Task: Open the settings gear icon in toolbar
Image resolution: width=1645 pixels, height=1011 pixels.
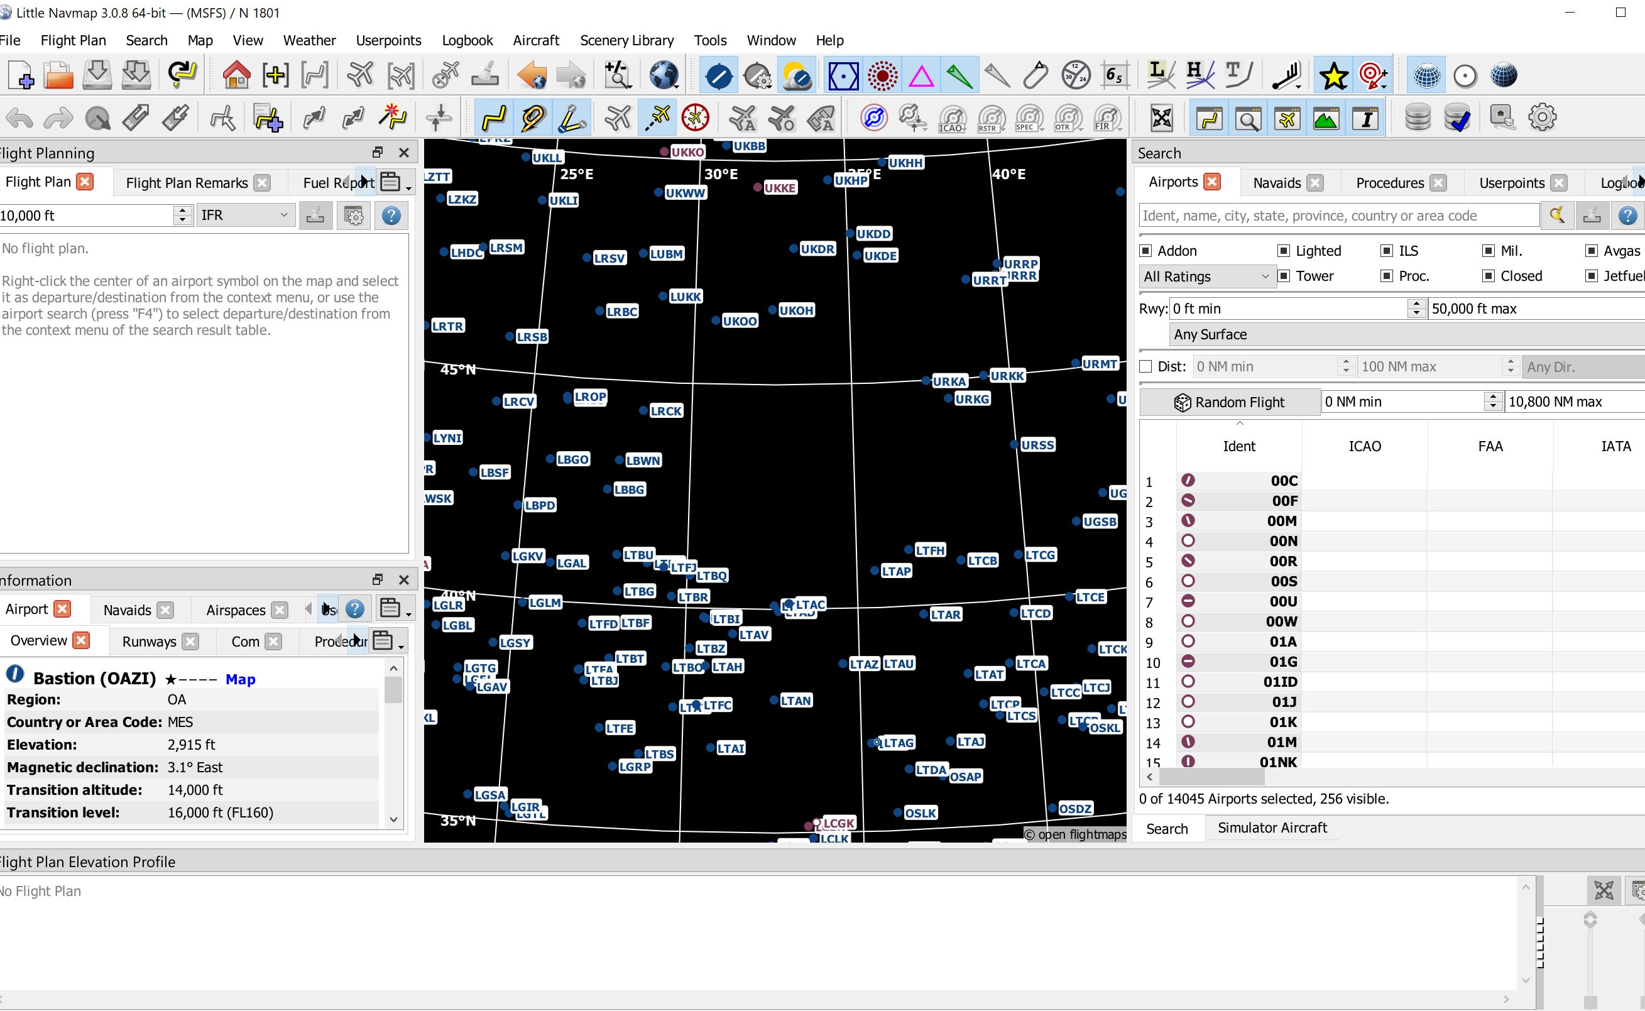Action: [1542, 117]
